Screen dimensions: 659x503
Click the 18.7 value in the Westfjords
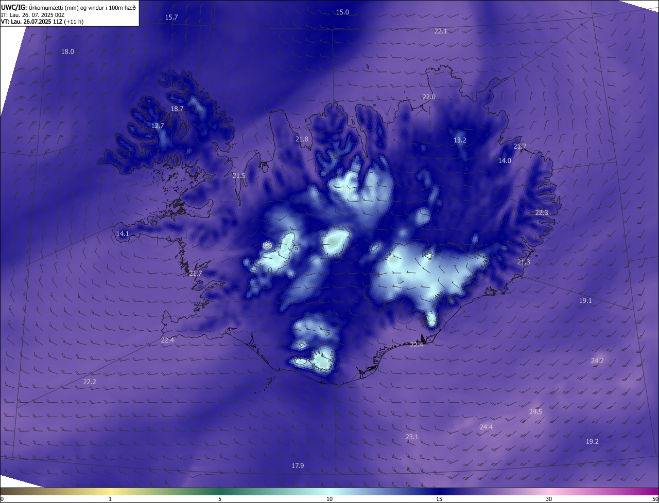177,109
